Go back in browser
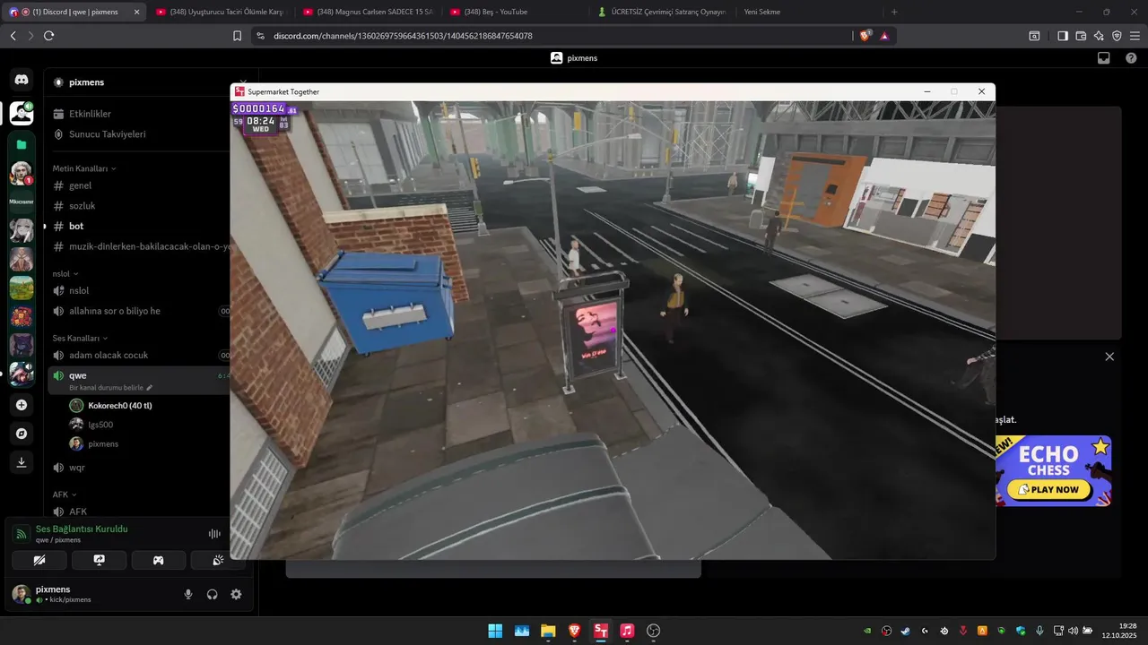This screenshot has width=1148, height=645. pos(13,36)
